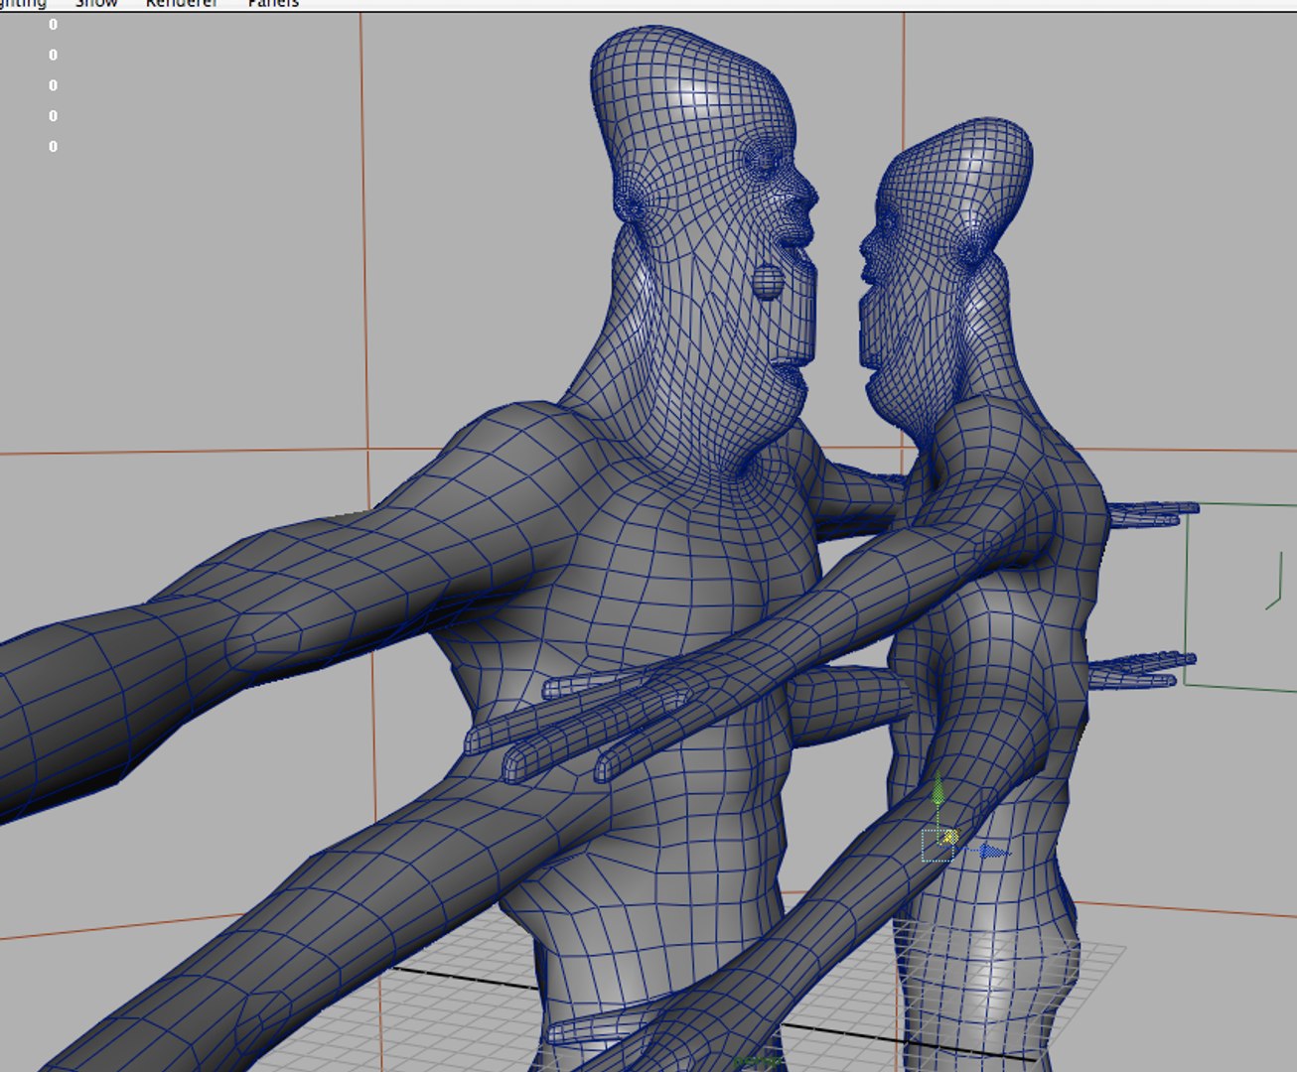Open the Renderer menu

pos(181,4)
